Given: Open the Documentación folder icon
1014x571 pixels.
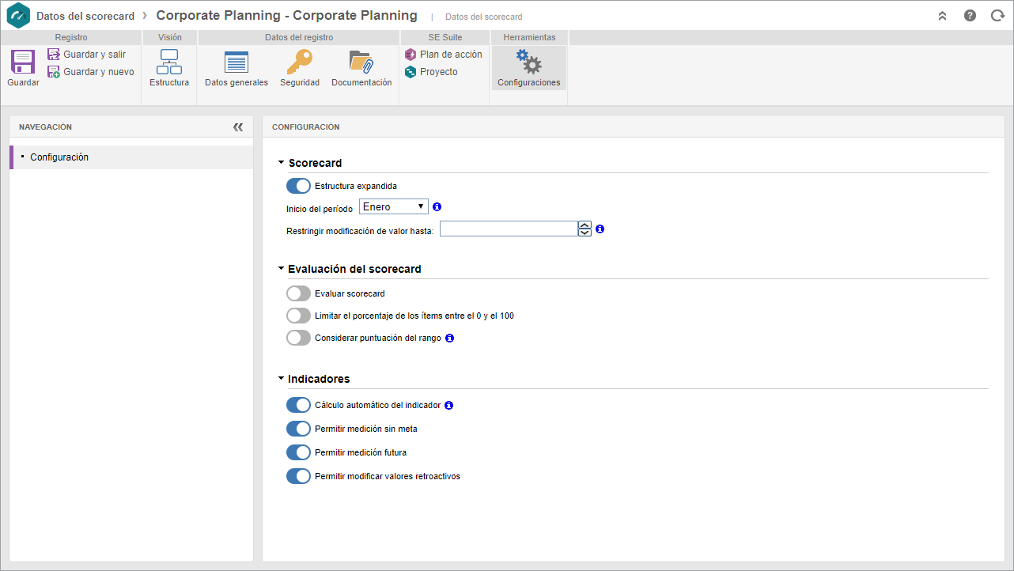Looking at the screenshot, I should tap(361, 62).
